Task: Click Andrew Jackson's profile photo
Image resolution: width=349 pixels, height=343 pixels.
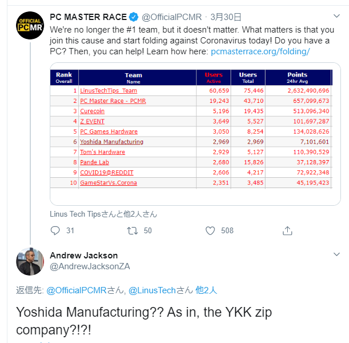Action: [x=30, y=262]
